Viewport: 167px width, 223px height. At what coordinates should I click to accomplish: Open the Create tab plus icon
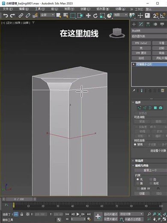(134, 24)
